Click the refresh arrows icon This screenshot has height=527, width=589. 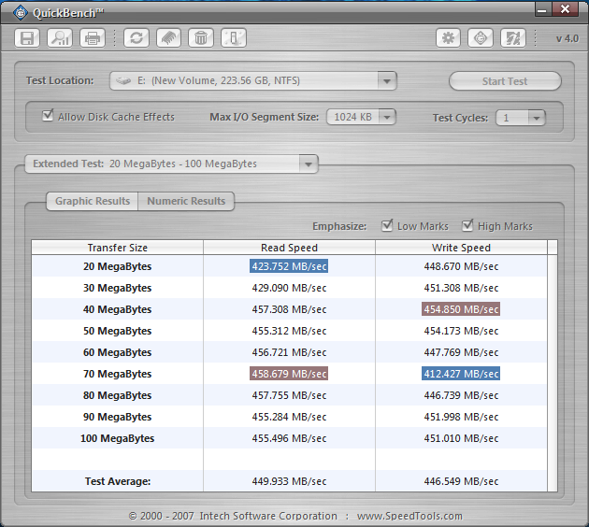coord(136,38)
